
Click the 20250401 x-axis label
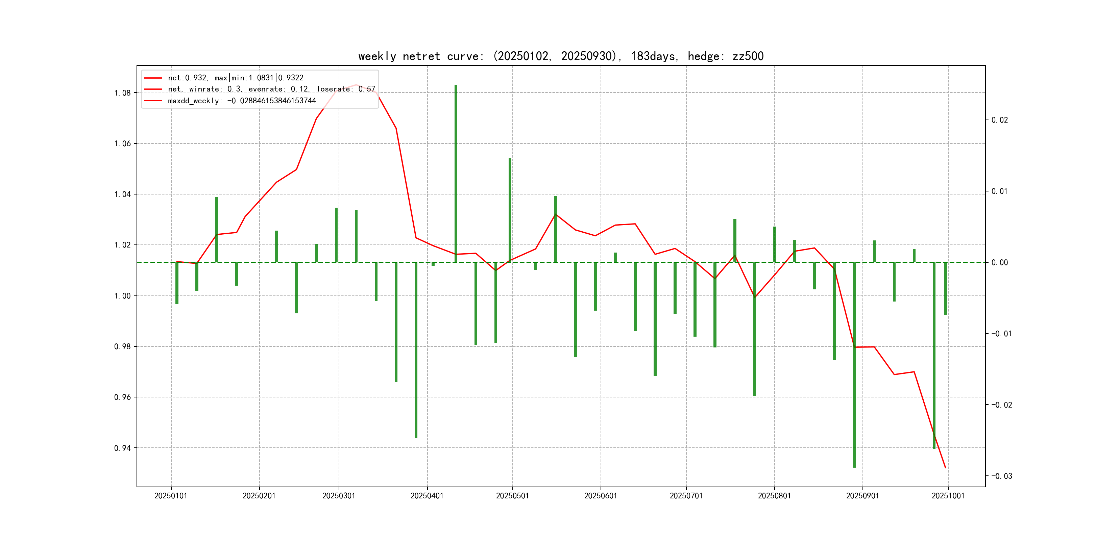[427, 496]
